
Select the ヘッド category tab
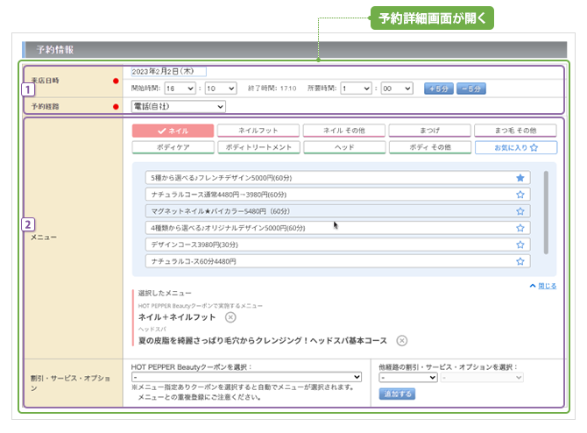point(344,148)
